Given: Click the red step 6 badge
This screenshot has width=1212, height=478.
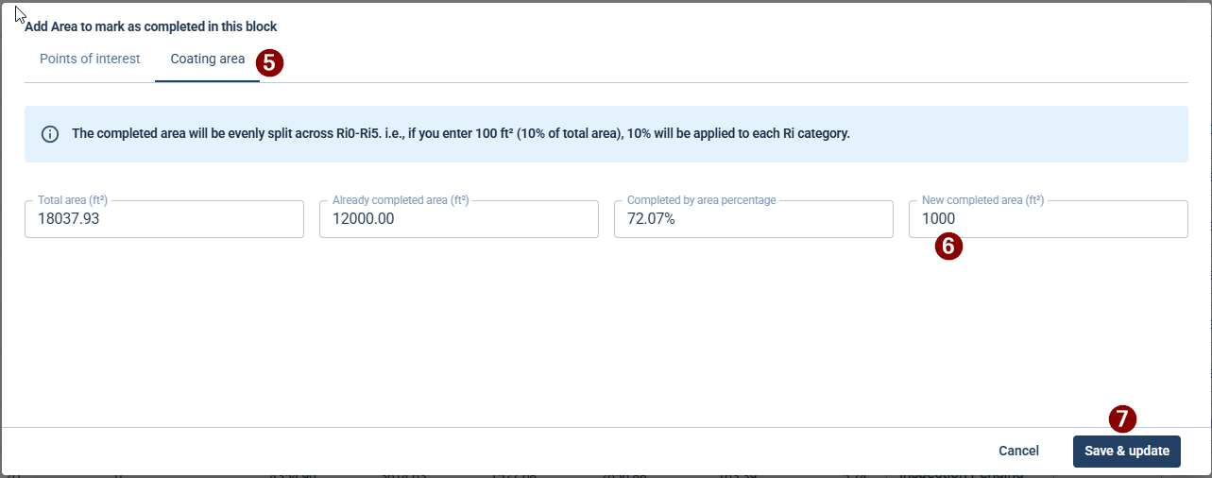Looking at the screenshot, I should [x=948, y=247].
